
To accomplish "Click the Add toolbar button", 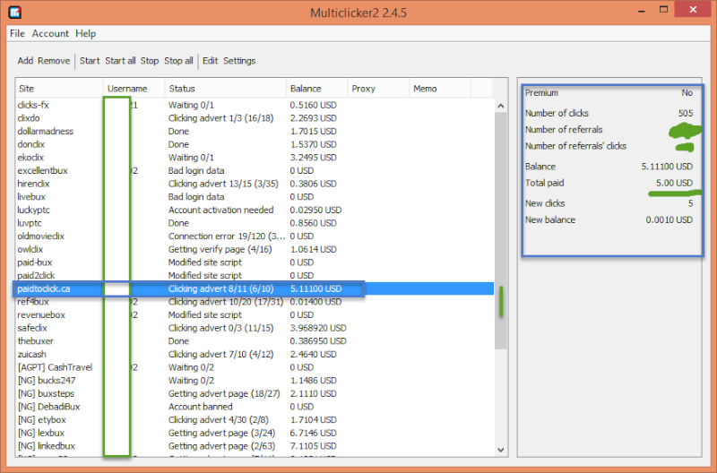I will (25, 61).
